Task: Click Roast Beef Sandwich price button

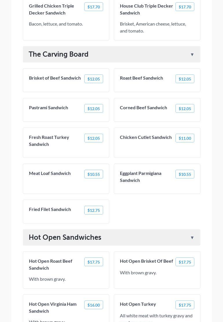Action: [x=184, y=79]
